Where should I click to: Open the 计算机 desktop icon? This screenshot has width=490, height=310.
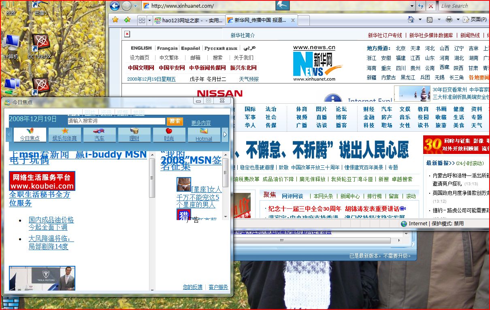[11, 47]
